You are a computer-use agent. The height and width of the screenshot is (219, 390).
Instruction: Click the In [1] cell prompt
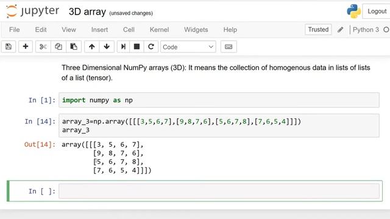(x=42, y=100)
